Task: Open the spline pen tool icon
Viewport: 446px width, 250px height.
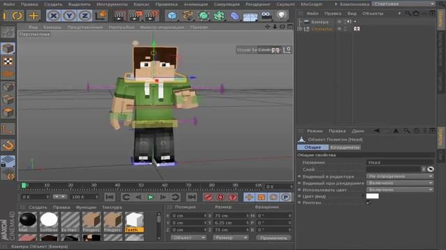Action: [187, 16]
